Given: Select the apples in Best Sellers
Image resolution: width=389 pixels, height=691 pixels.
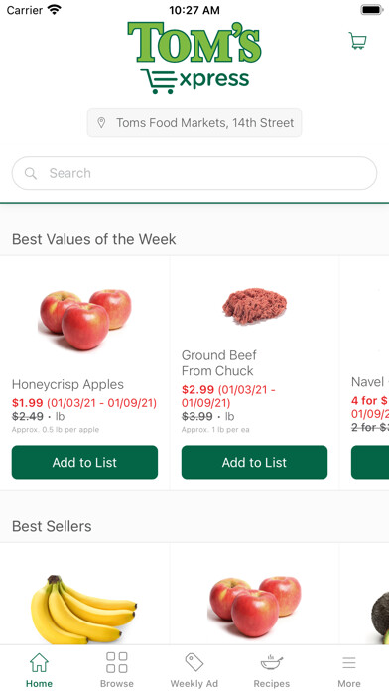Looking at the screenshot, I should [x=255, y=607].
